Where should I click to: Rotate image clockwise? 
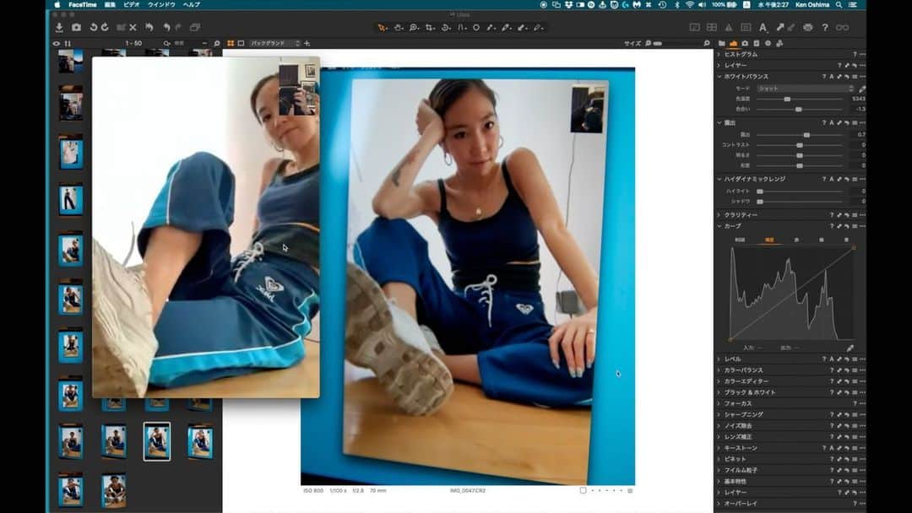coord(105,27)
